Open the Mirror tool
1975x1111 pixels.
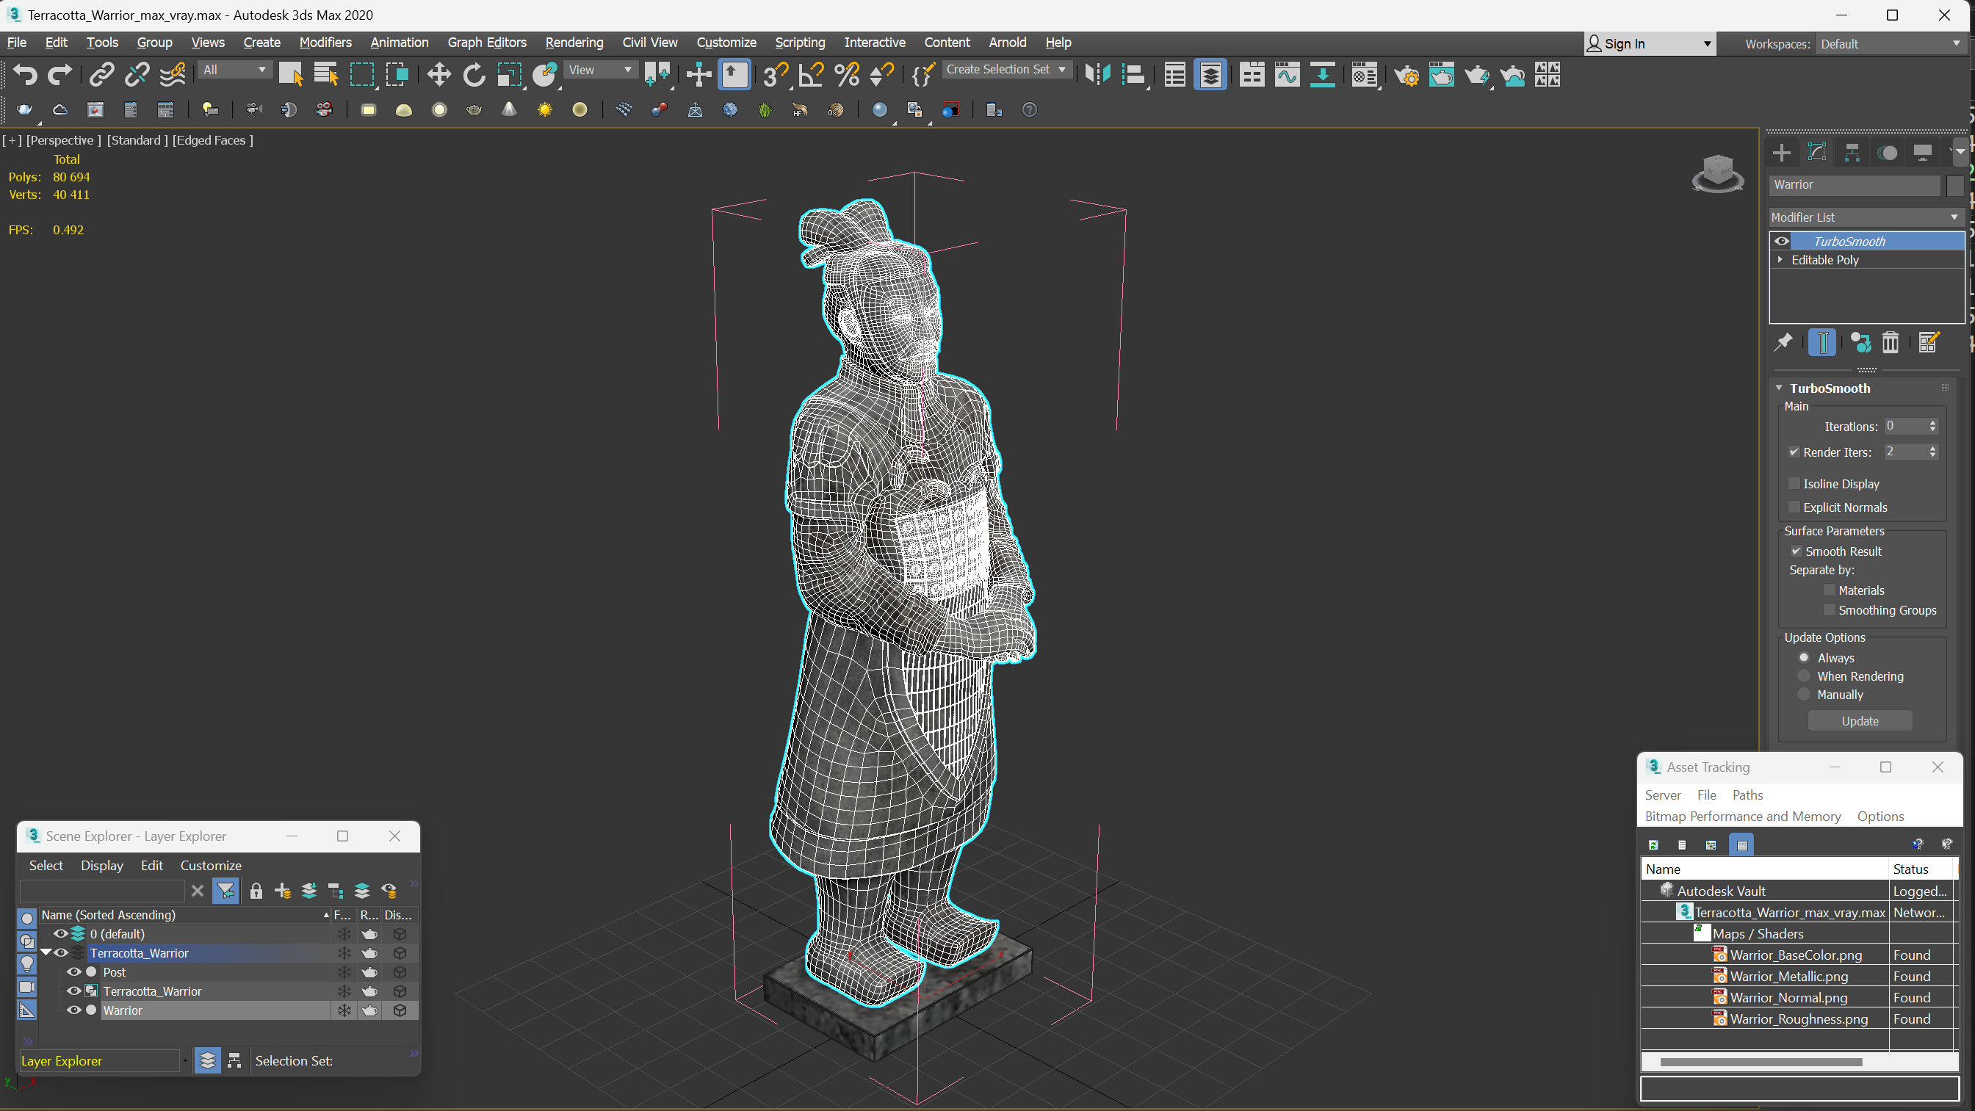pos(1097,74)
